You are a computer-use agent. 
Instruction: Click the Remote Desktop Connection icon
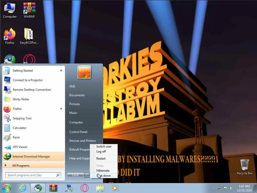(x=7, y=90)
